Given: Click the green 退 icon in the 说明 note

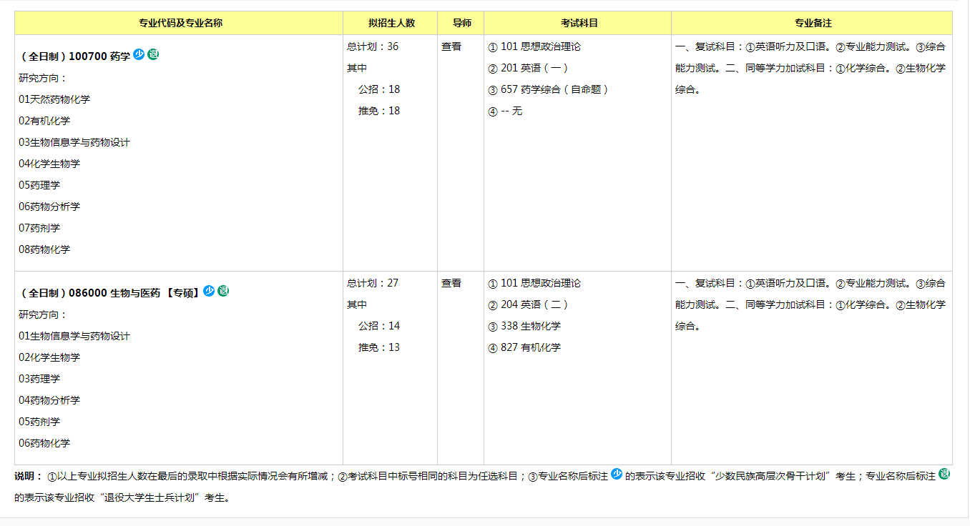Looking at the screenshot, I should point(944,474).
